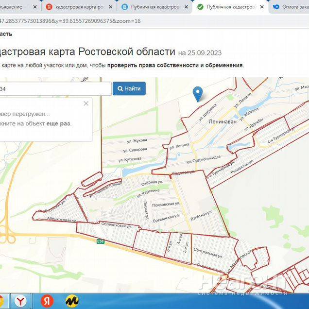Click the Найти search button
309x309 pixels.
click(x=129, y=88)
